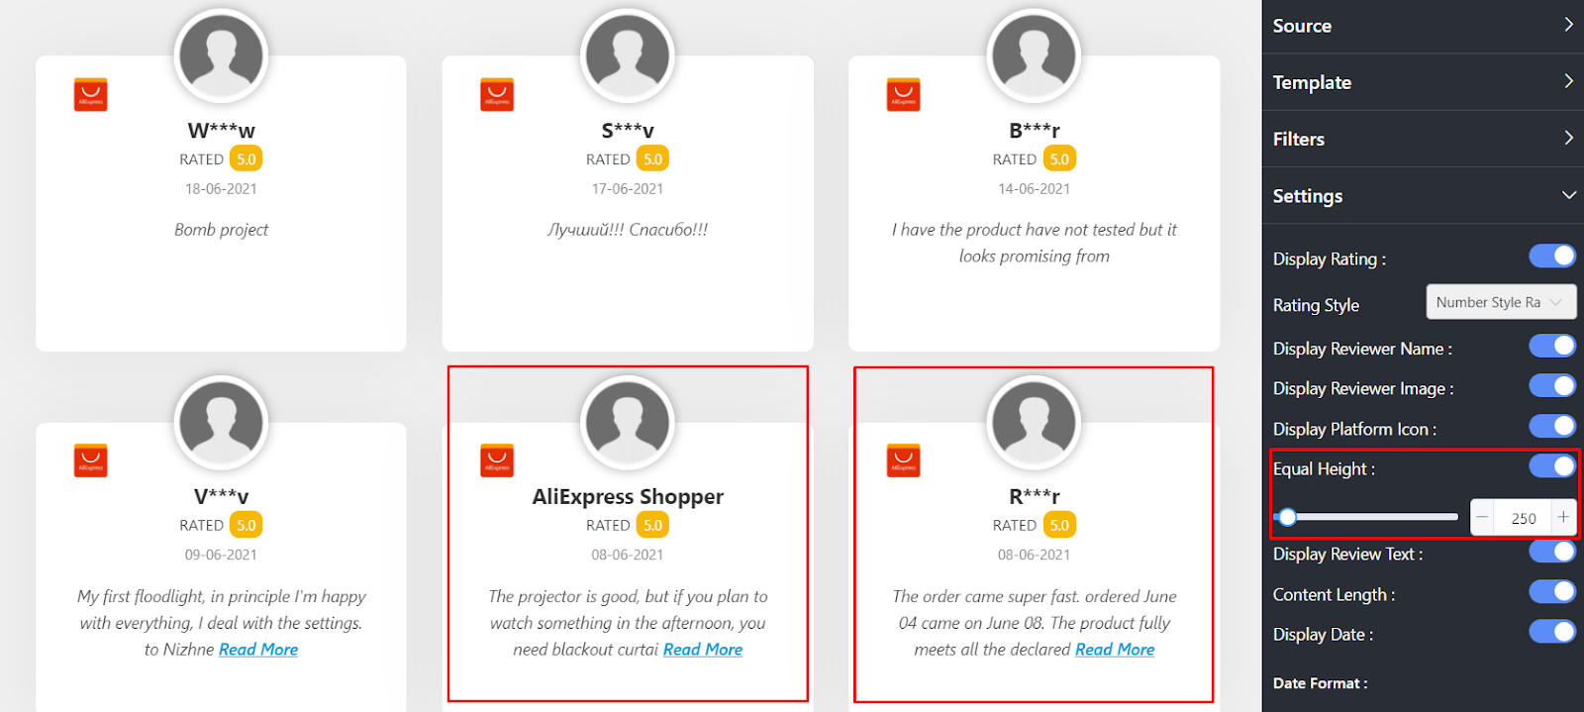Image resolution: width=1584 pixels, height=712 pixels.
Task: Open Rating Style dropdown
Action: click(x=1500, y=302)
